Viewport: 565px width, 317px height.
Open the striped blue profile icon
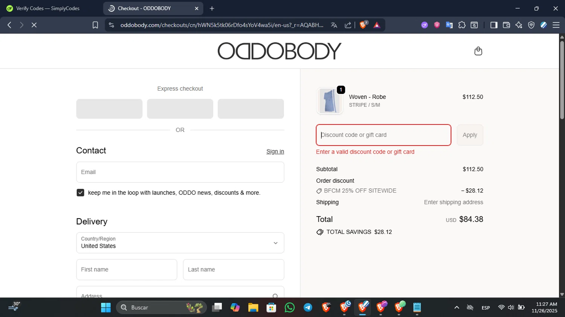tap(544, 25)
